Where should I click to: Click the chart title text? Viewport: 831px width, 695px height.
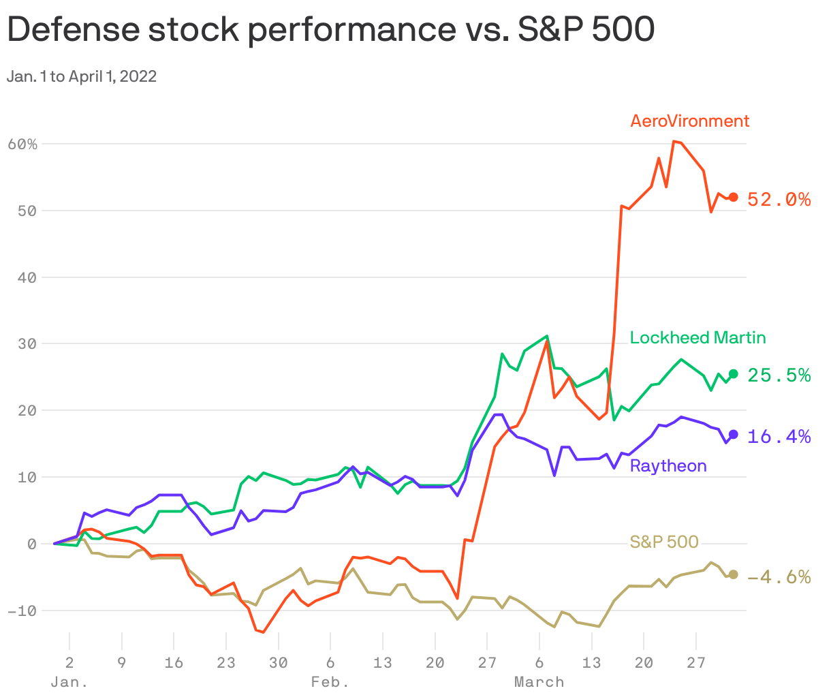[331, 30]
